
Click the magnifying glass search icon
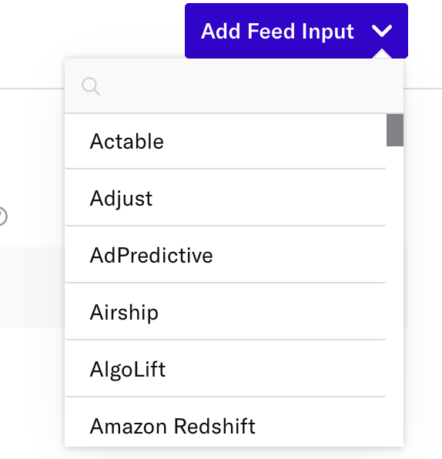91,86
